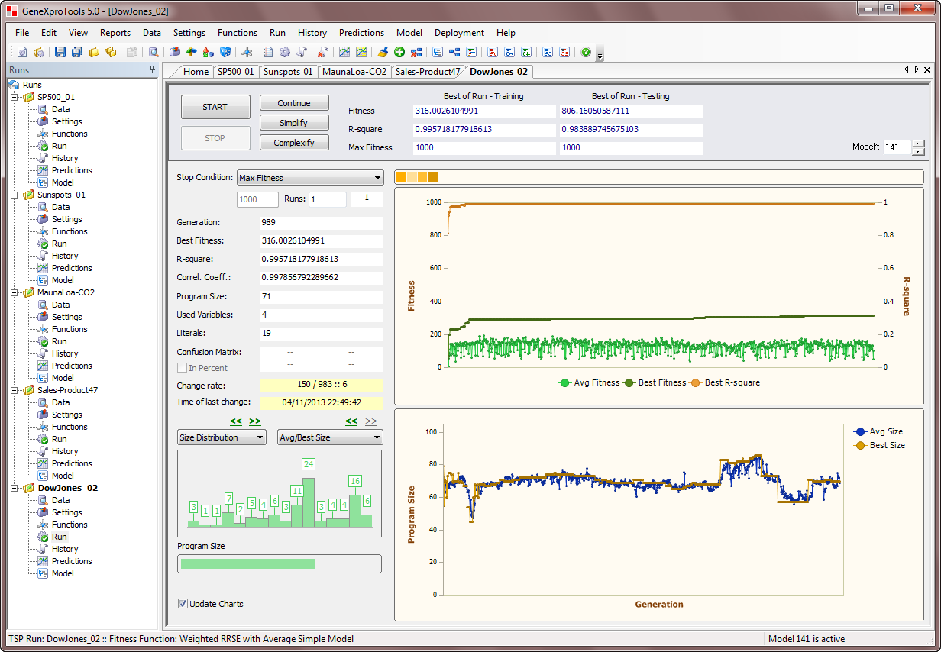Click the Simplify button
This screenshot has width=941, height=652.
[294, 123]
